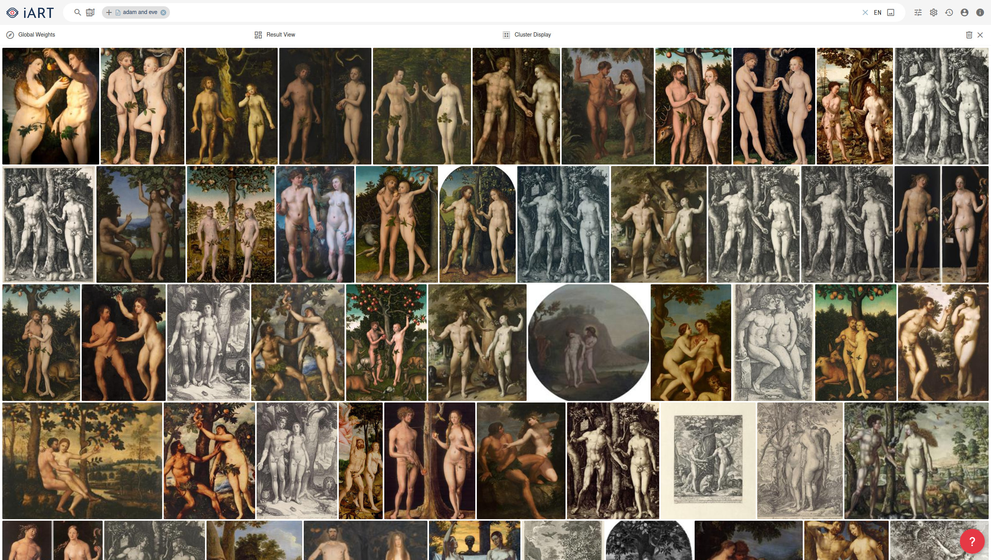Click the compass icon beside Global Weights
Image resolution: width=991 pixels, height=560 pixels.
coord(10,35)
